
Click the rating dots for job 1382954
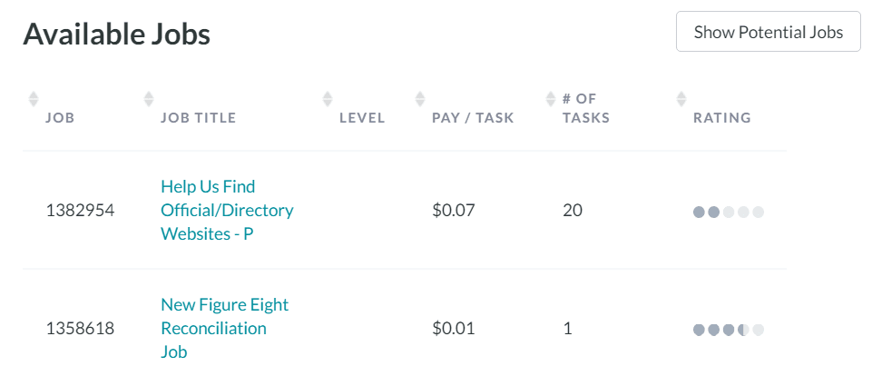729,212
